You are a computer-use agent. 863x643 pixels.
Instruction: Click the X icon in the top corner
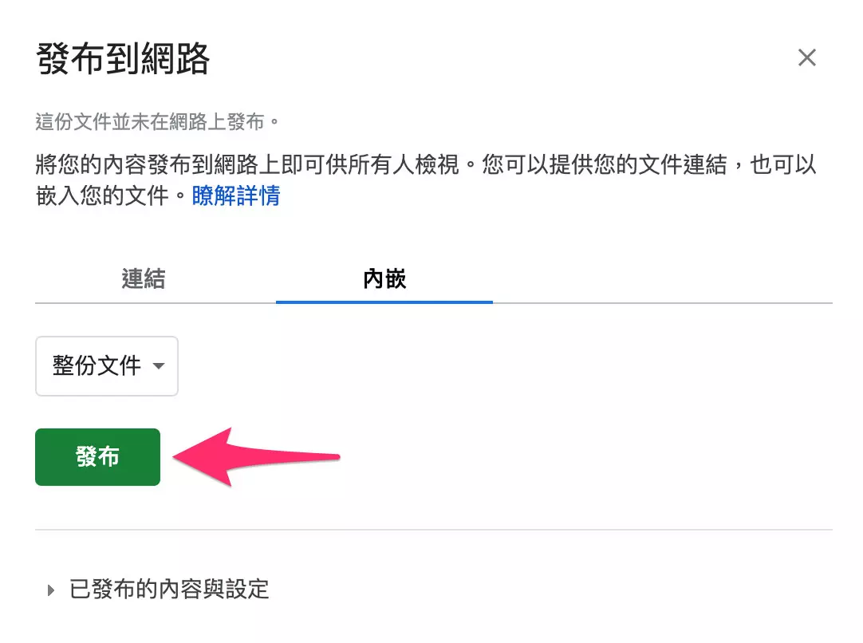coord(807,57)
